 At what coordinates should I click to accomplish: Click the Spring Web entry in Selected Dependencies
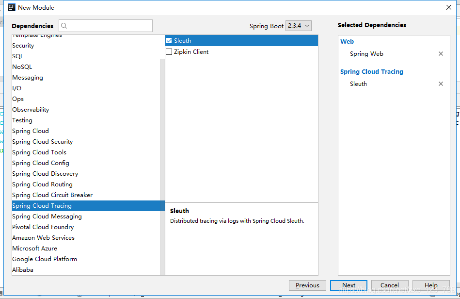click(366, 54)
